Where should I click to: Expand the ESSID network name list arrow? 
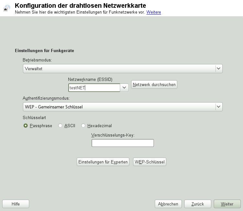coord(124,88)
